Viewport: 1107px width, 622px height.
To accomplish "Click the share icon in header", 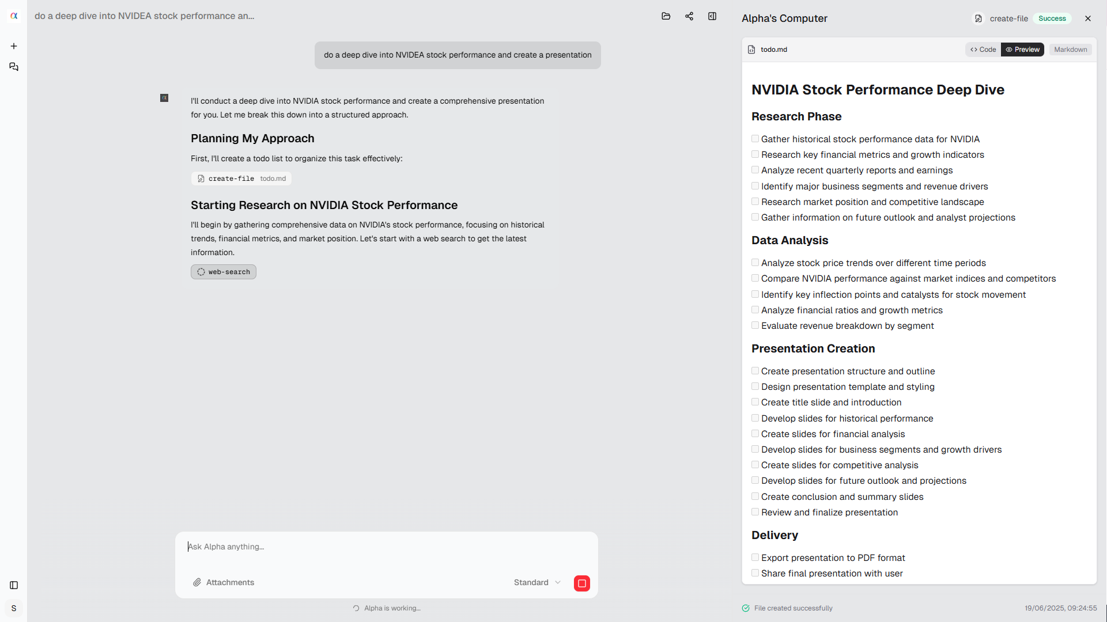I will click(689, 16).
